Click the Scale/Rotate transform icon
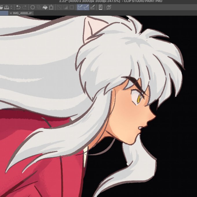197x197 pixels. tap(51, 7)
